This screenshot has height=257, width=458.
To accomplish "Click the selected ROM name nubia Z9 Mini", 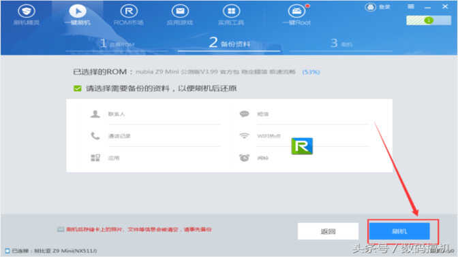I will tap(215, 71).
